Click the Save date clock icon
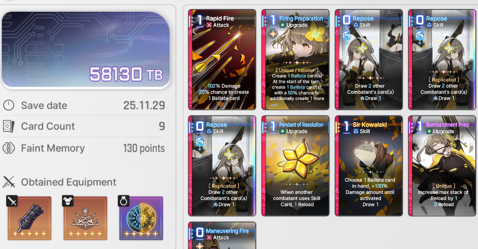 click(x=8, y=106)
